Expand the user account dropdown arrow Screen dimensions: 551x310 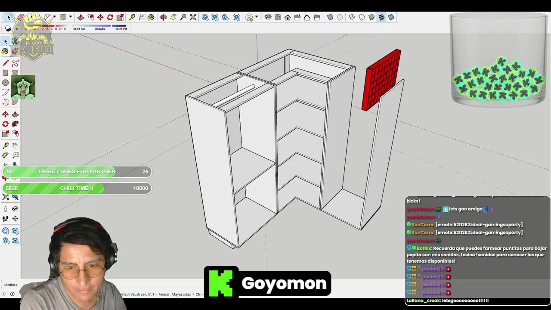click(x=256, y=17)
